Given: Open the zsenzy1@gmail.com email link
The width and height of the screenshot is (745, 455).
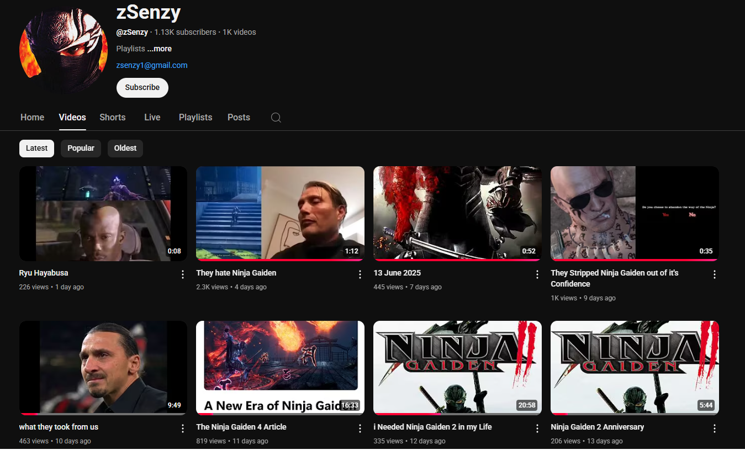Looking at the screenshot, I should coord(152,65).
